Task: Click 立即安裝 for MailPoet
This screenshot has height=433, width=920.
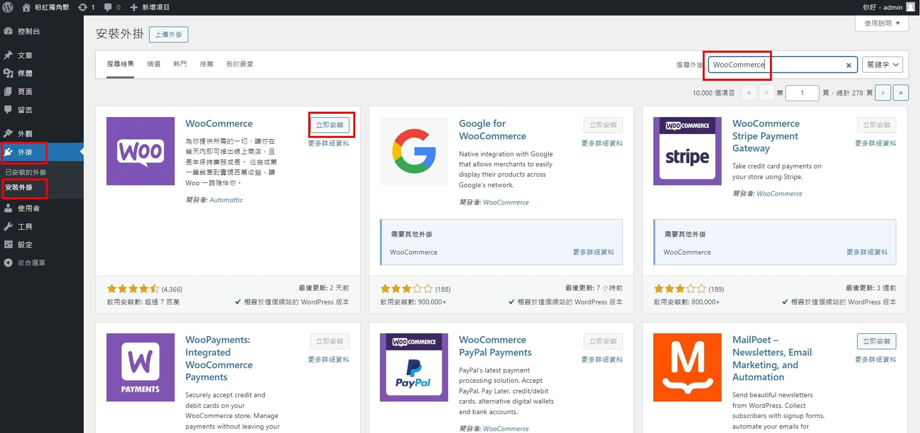Action: click(876, 341)
